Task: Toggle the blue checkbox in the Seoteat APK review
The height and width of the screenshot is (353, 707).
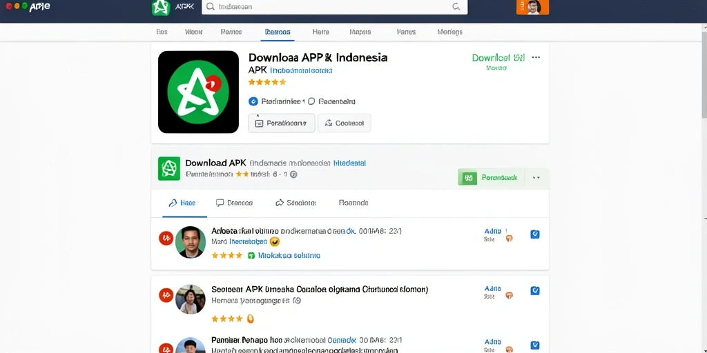Action: 535,290
